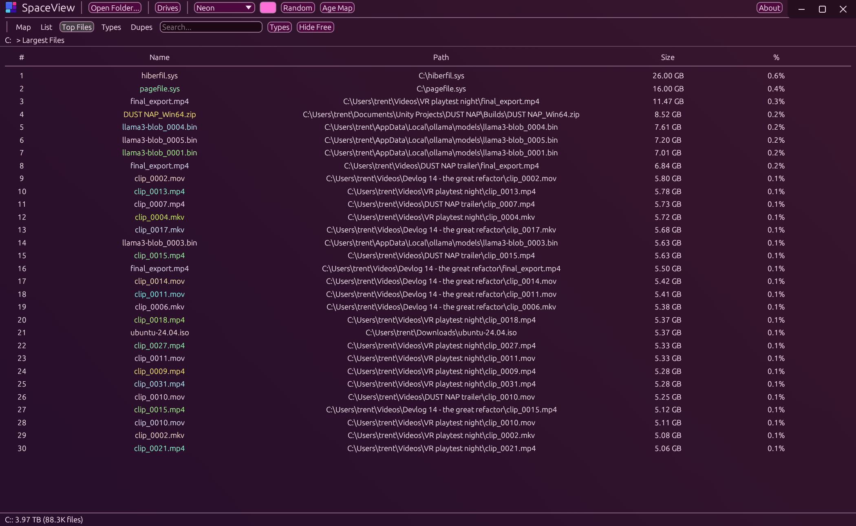The image size is (856, 526).
Task: Click the 26.00 GB size value
Action: (x=668, y=75)
